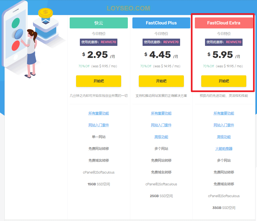Click 35GB SSD空间 text
The image size is (257, 221).
point(224,208)
